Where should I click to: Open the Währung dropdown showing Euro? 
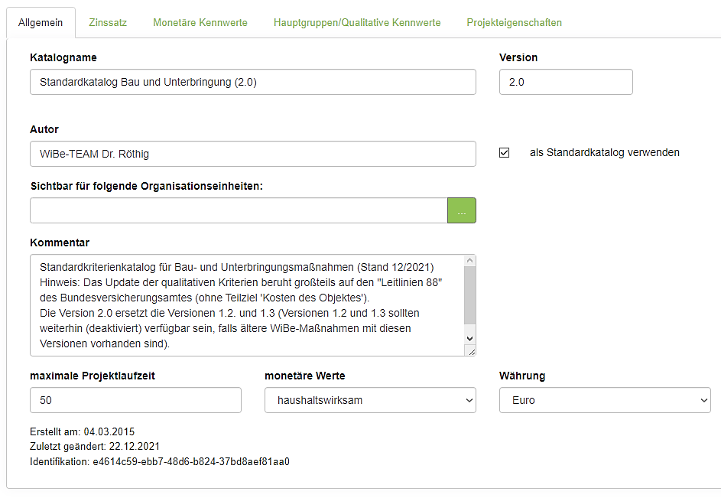pyautogui.click(x=604, y=400)
